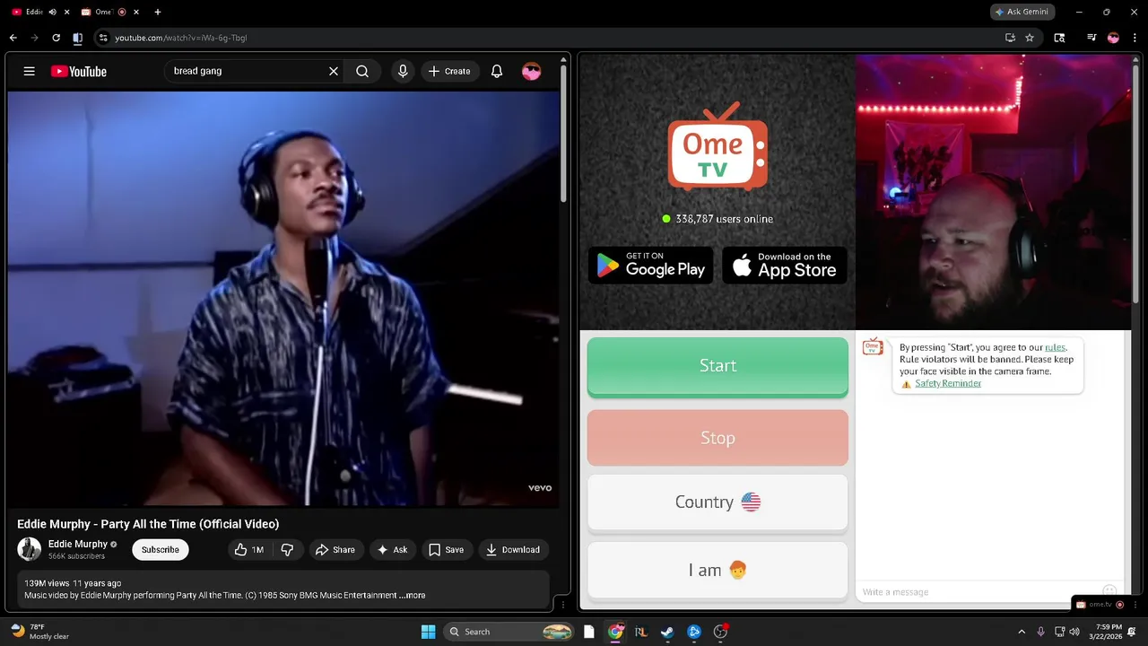Screen dimensions: 1148x646
Task: Open the YouTube Create button
Action: (x=449, y=71)
